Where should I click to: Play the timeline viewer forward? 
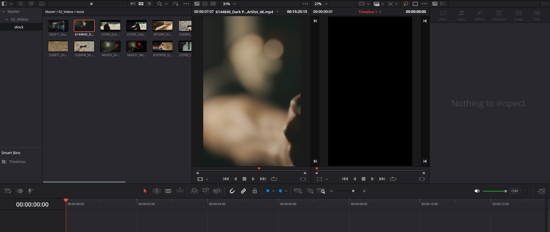372,179
